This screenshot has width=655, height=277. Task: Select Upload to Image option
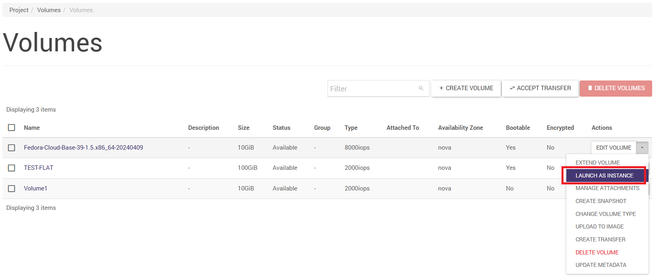[600, 226]
